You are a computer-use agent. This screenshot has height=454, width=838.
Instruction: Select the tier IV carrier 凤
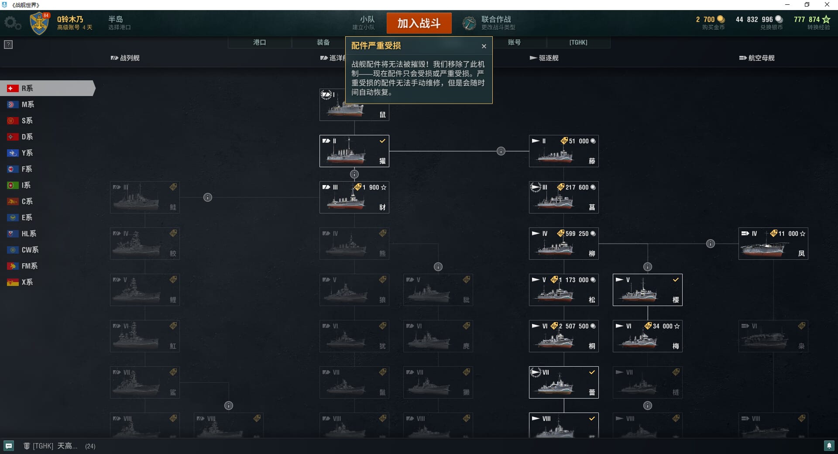(x=773, y=244)
